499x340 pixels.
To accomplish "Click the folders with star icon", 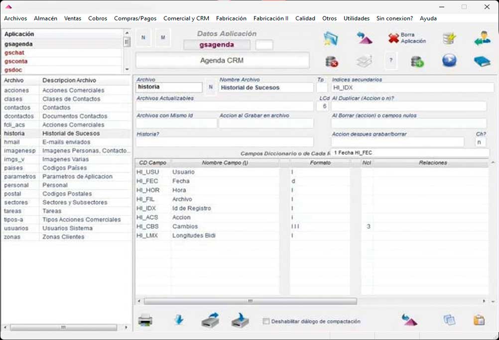I will (331, 38).
